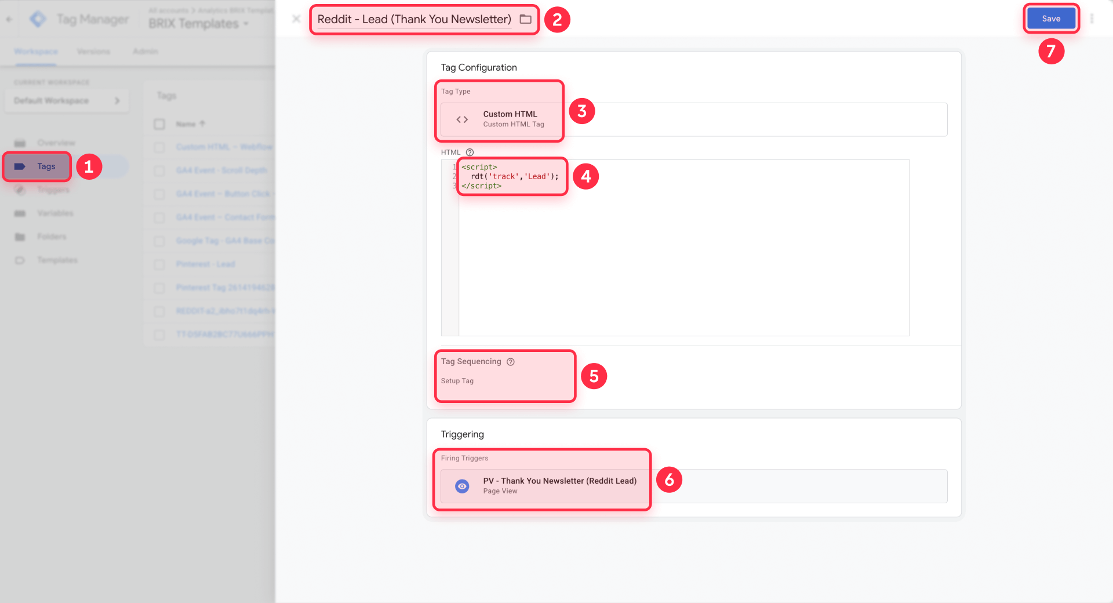
Task: Check the REDDIT tag row checkbox
Action: (159, 311)
